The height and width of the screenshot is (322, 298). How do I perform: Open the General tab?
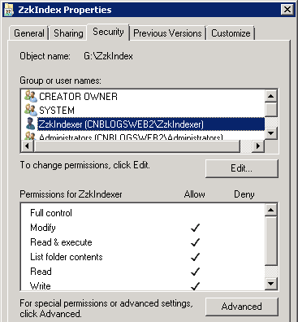[x=29, y=33]
